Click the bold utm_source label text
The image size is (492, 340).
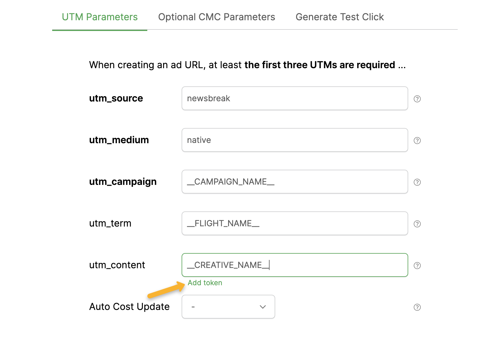(116, 98)
